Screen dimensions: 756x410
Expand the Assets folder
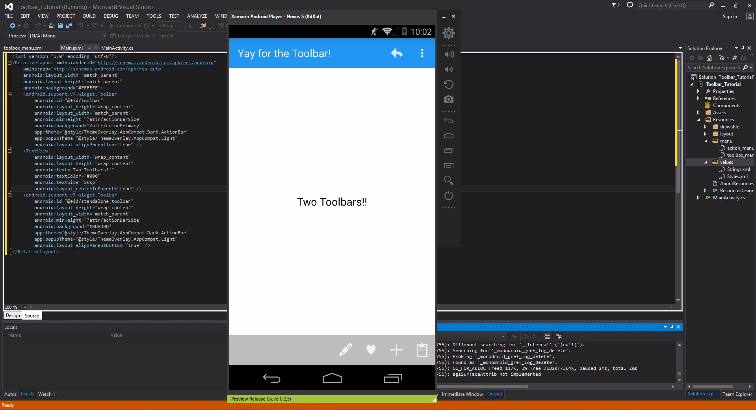click(x=698, y=113)
